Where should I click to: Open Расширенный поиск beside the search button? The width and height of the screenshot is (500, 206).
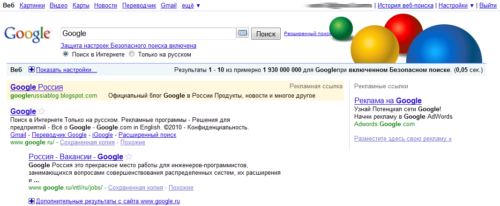click(307, 33)
